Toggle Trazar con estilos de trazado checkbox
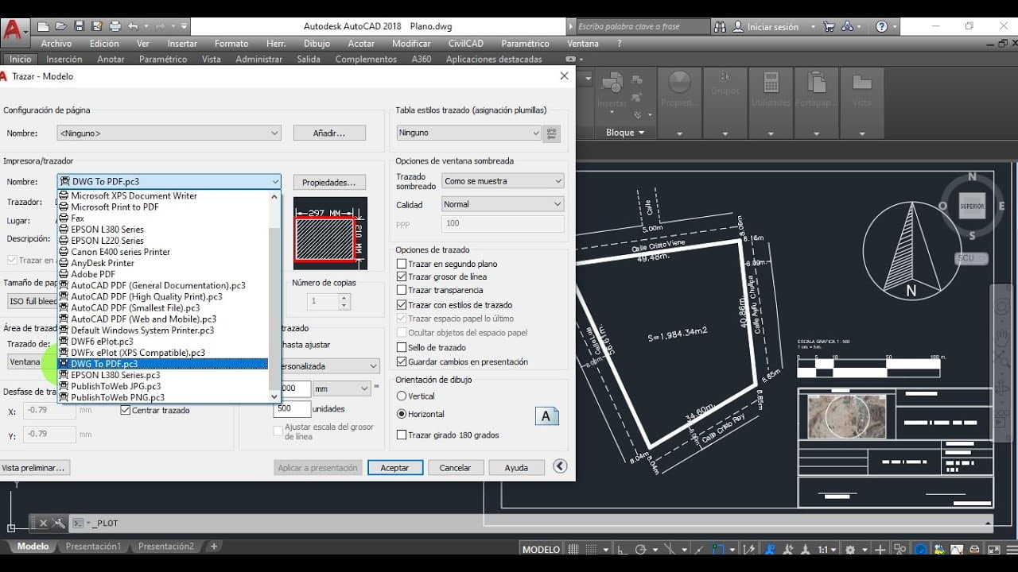This screenshot has width=1018, height=572. click(x=402, y=305)
